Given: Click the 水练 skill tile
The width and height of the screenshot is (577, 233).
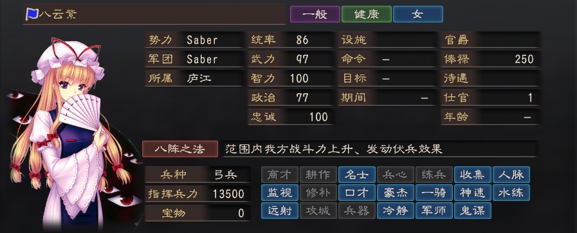Looking at the screenshot, I should pyautogui.click(x=511, y=193).
